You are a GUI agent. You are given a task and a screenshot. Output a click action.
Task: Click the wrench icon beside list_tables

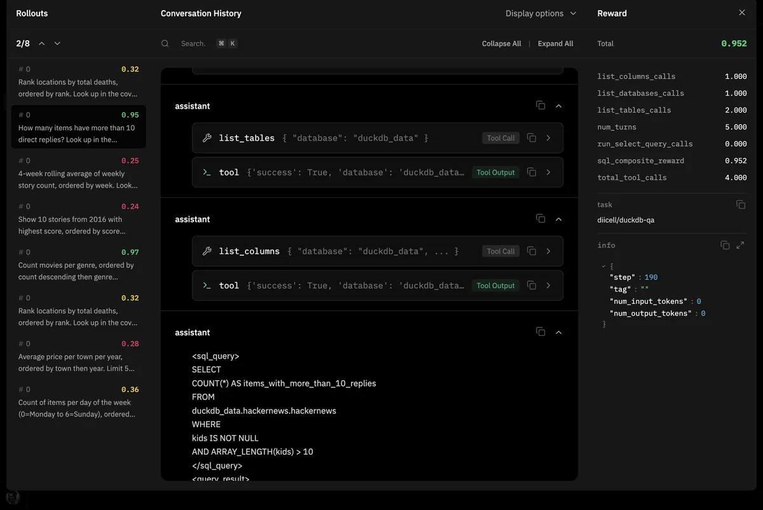207,138
